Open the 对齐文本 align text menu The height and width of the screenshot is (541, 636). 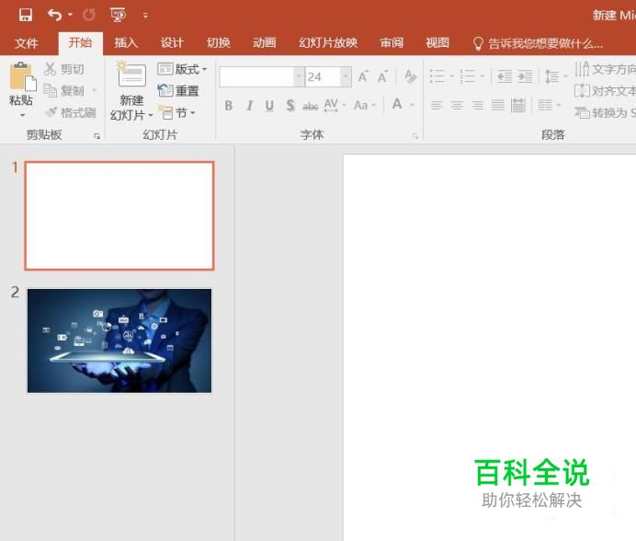pos(605,90)
